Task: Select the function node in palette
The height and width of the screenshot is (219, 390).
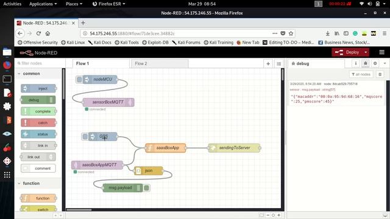Action: point(38,198)
